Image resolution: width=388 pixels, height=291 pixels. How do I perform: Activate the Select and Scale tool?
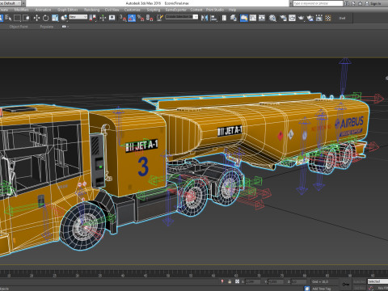coord(55,18)
